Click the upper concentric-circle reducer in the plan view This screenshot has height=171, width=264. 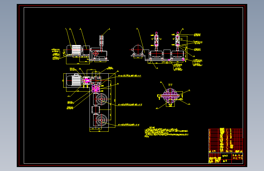[x=101, y=99]
